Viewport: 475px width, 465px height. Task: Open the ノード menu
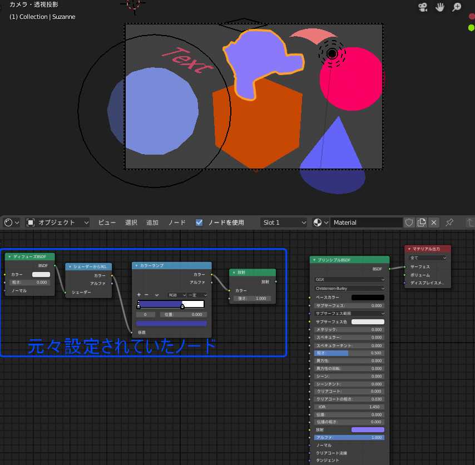(177, 222)
